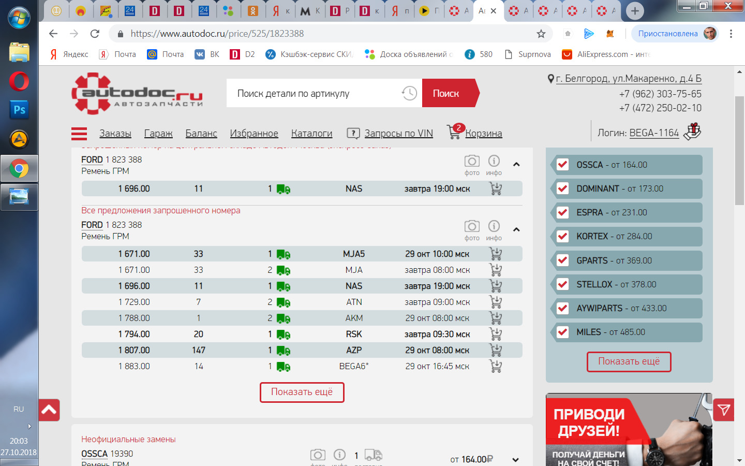Open the Баланс menu item
745x466 pixels.
[201, 134]
